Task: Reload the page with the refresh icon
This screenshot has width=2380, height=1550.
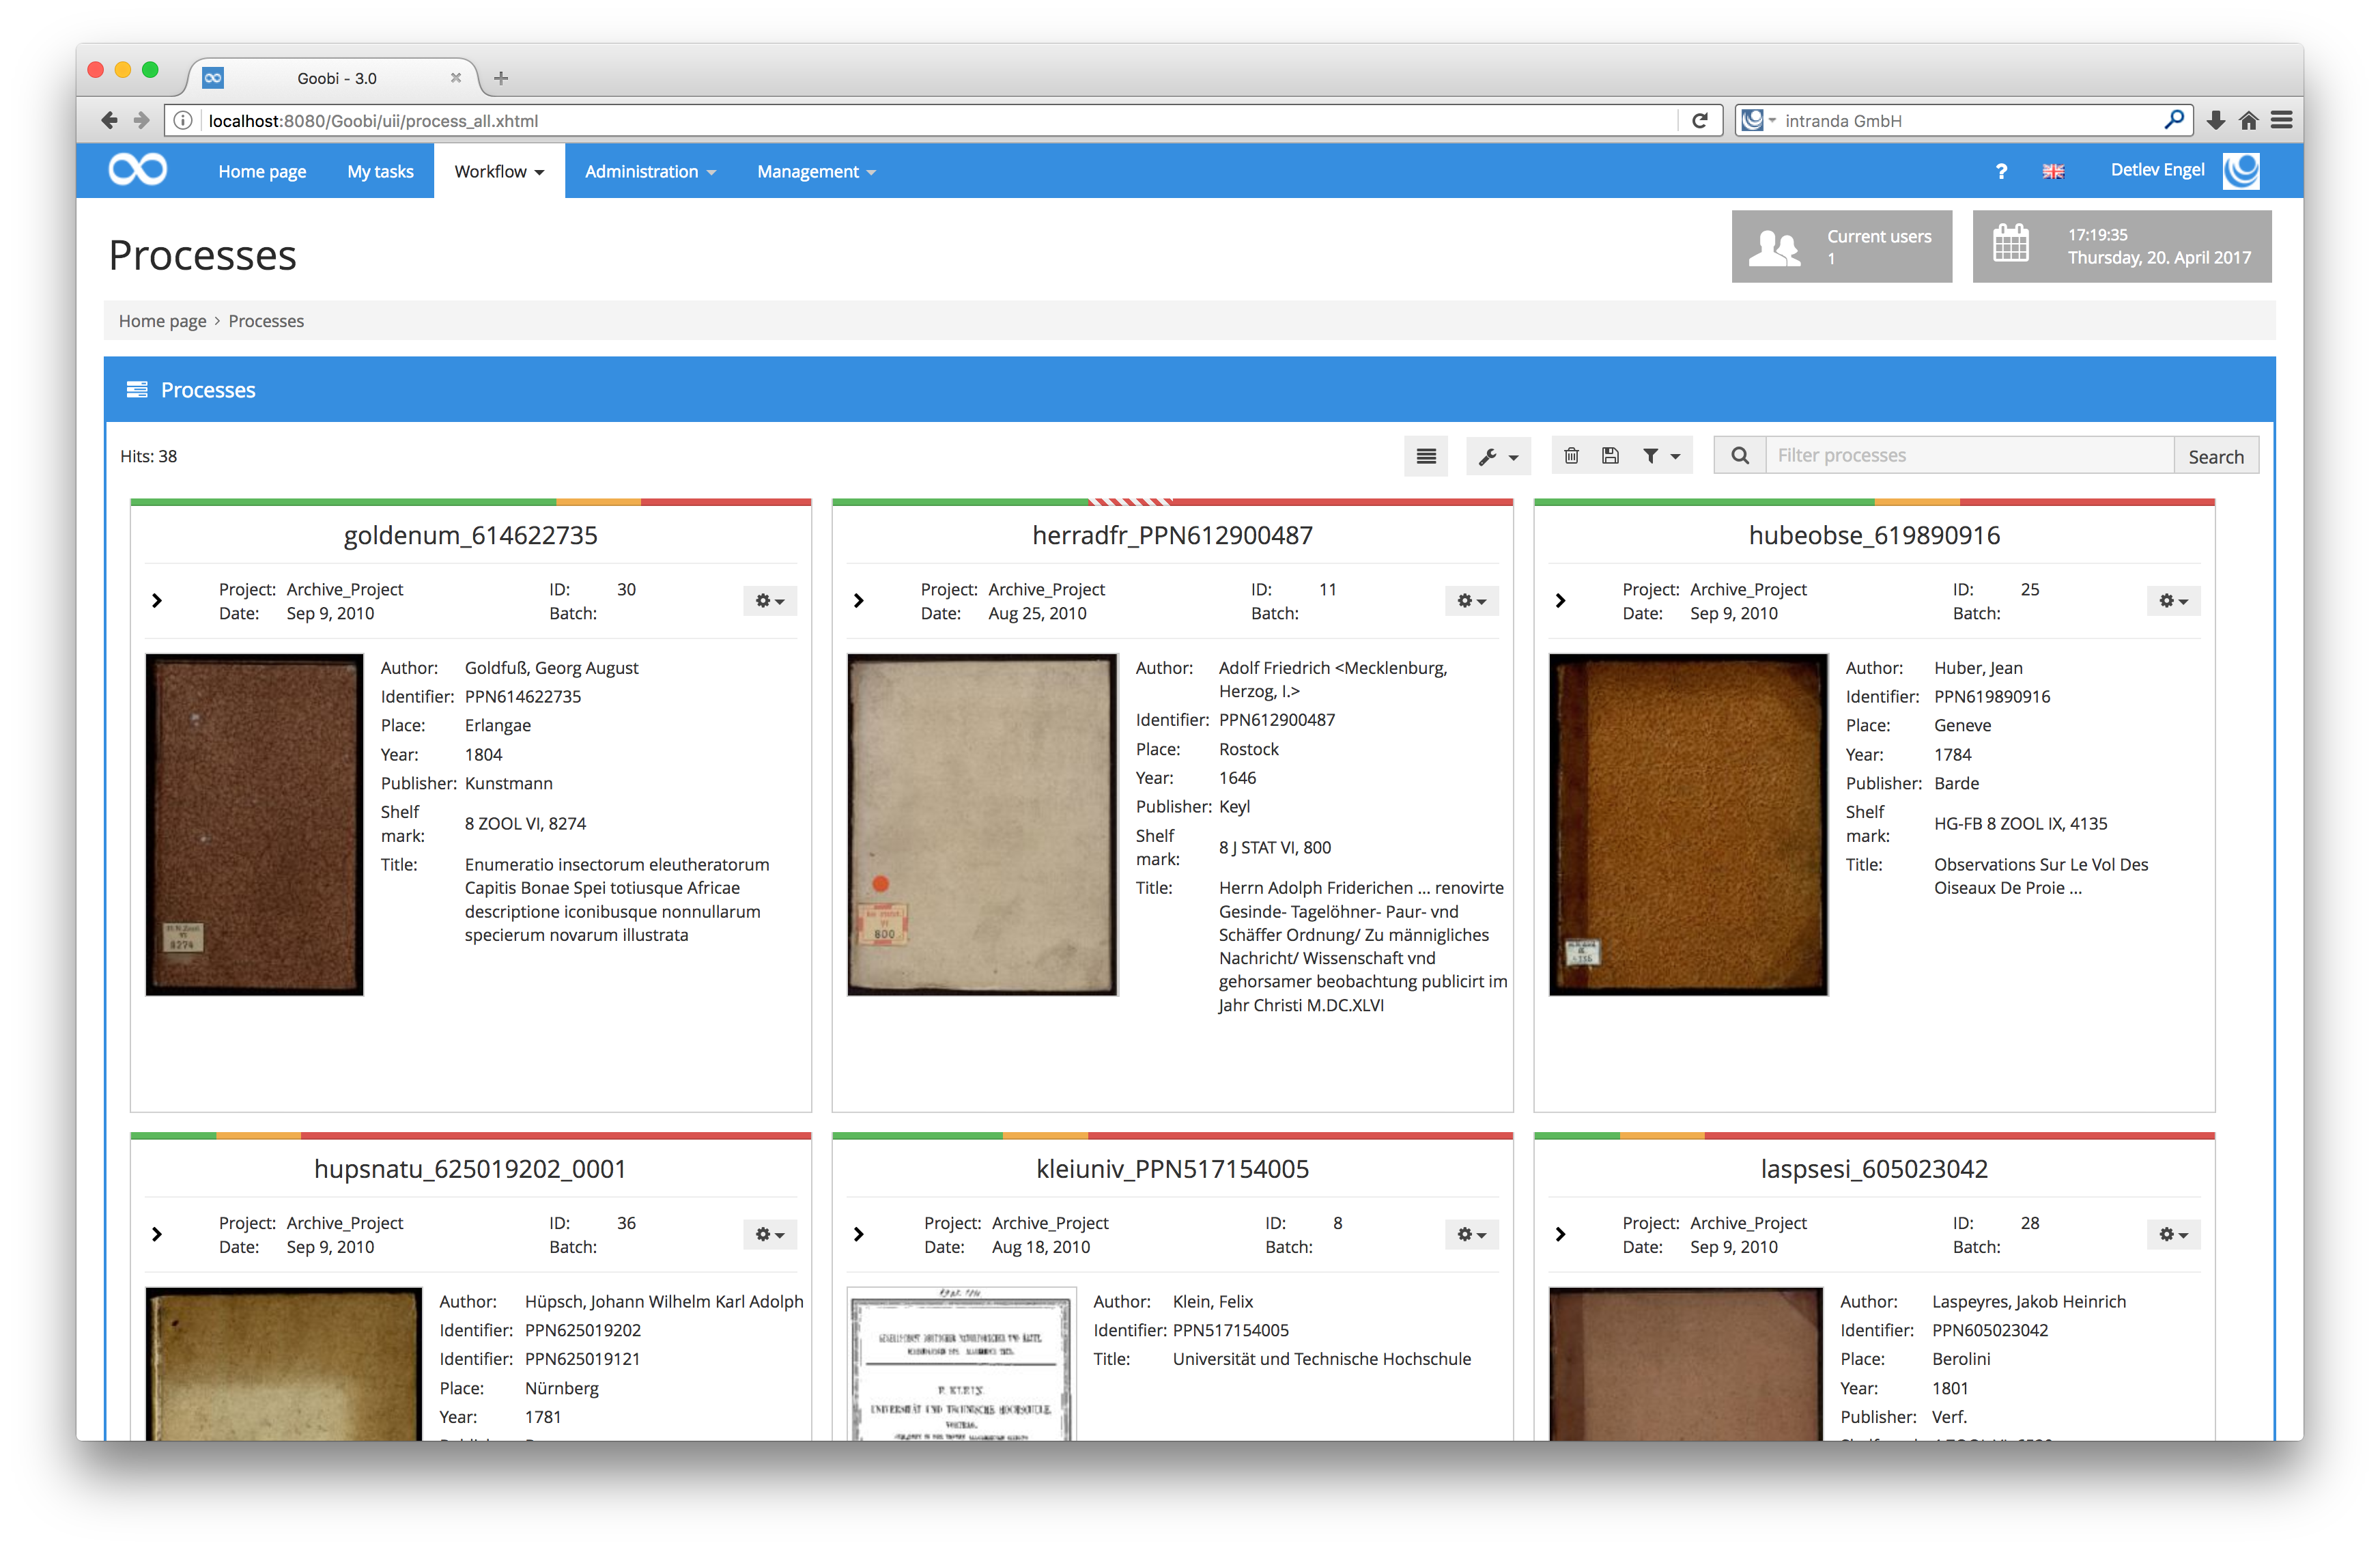Action: (1699, 121)
